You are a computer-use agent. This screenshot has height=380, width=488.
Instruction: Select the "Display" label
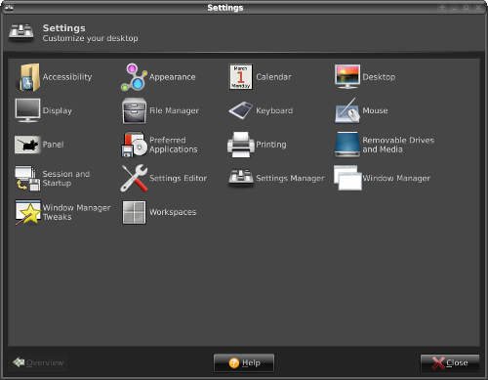(x=58, y=110)
